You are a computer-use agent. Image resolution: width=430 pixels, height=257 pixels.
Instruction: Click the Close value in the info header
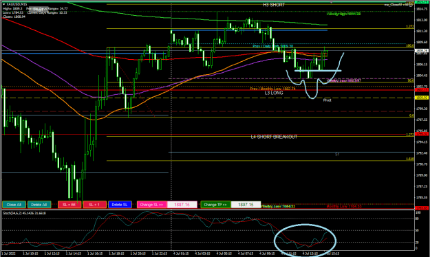click(x=14, y=16)
